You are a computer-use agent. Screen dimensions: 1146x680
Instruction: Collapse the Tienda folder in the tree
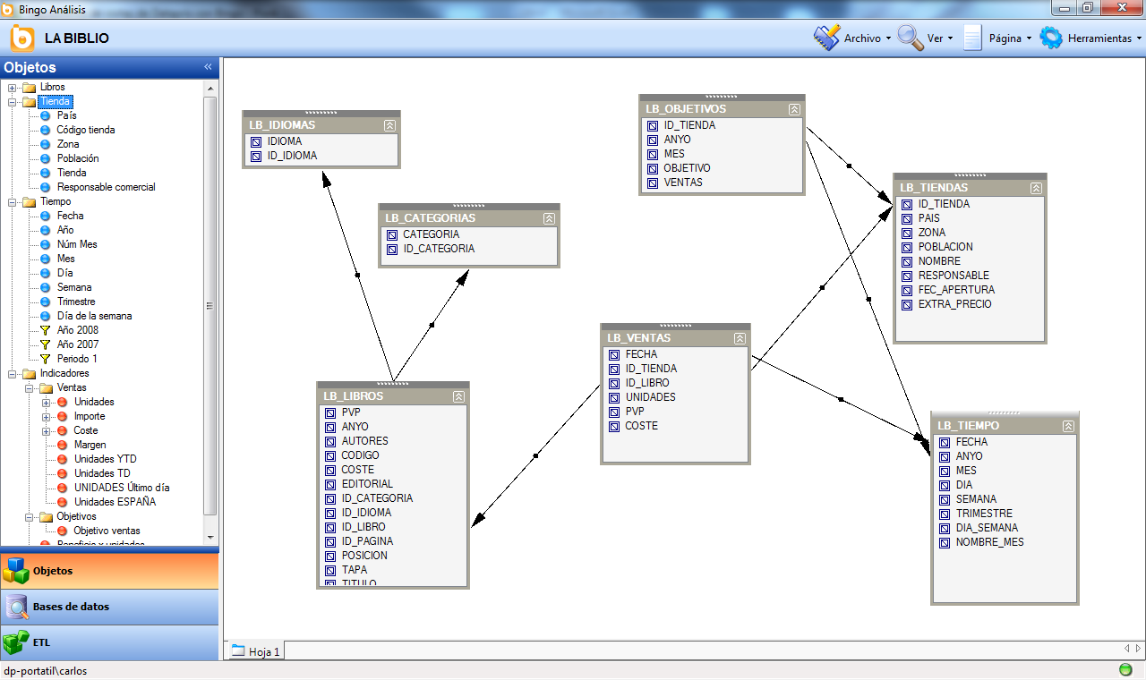coord(13,102)
